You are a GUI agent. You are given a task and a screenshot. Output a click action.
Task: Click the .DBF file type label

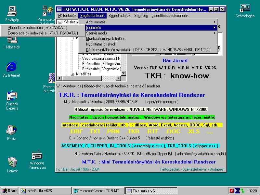click(76, 131)
